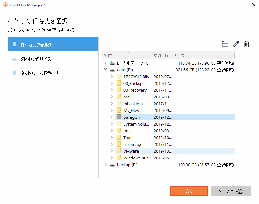The height and width of the screenshot is (204, 259).
Task: Click the pencil rename icon
Action: [236, 44]
